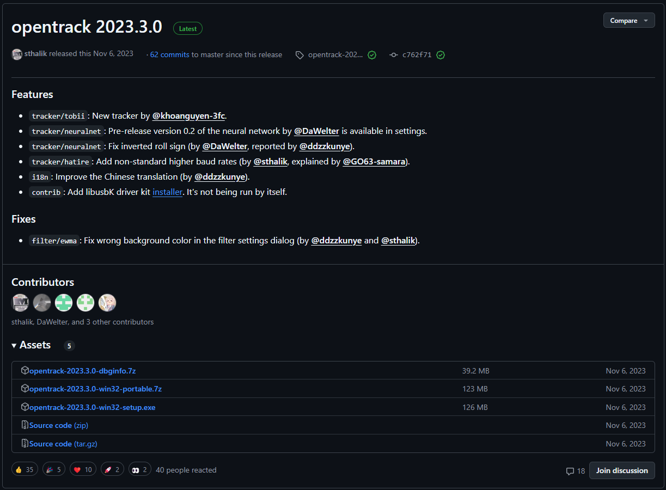Download opentrack-2023.3.0-win32-portable.7z
This screenshot has width=666, height=490.
pos(95,389)
